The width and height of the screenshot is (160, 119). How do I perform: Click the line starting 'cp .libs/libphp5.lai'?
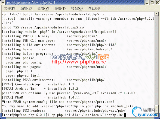tap(53, 14)
